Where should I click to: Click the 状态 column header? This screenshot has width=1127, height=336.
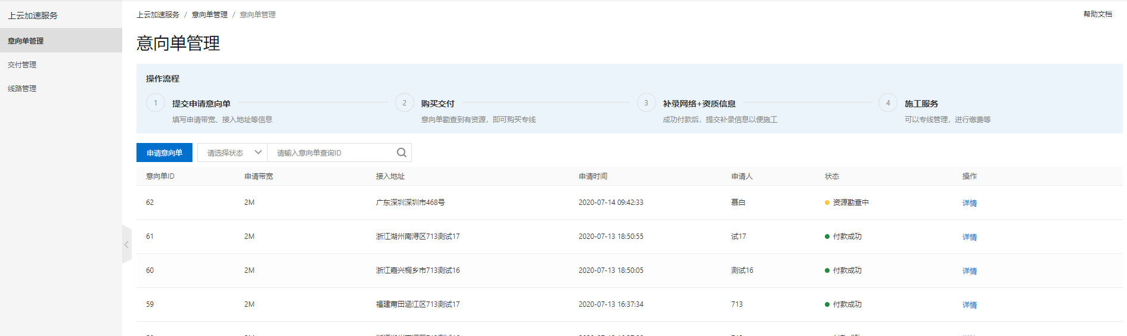click(832, 176)
